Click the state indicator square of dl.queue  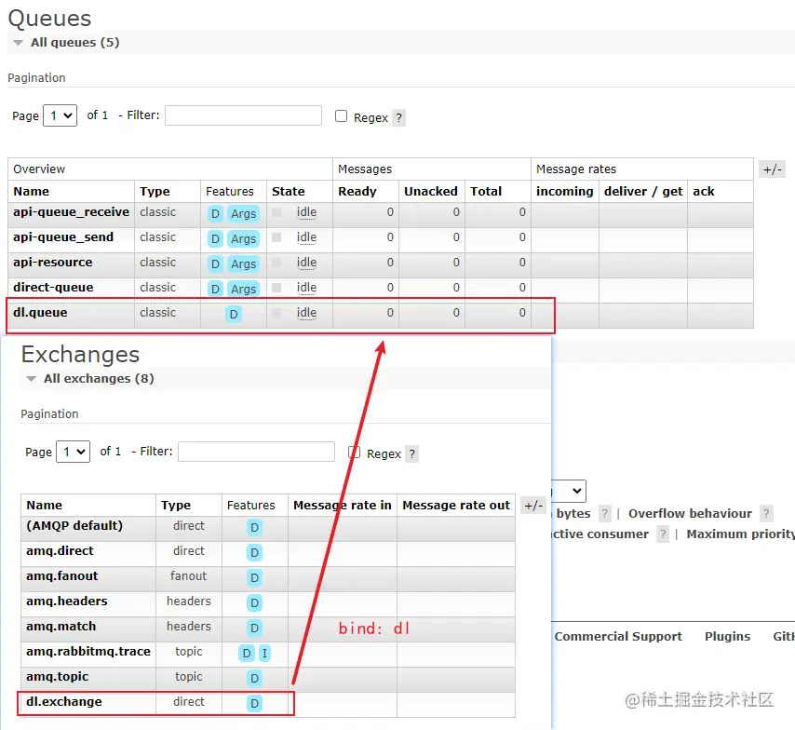click(276, 313)
